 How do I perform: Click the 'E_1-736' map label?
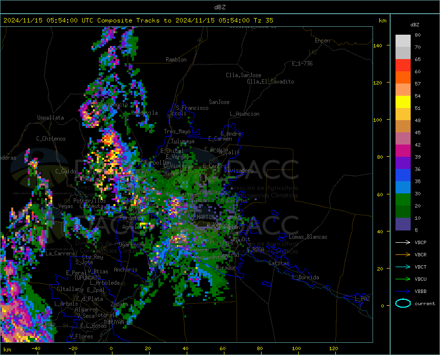pos(302,63)
